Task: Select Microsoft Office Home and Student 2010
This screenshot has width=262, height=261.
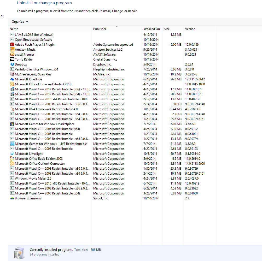Action: (x=43, y=84)
